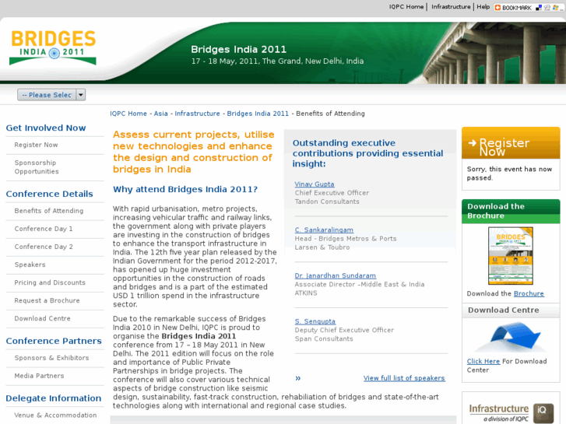The width and height of the screenshot is (566, 424).
Task: Open Infrastructure in top menu
Action: tap(451, 7)
